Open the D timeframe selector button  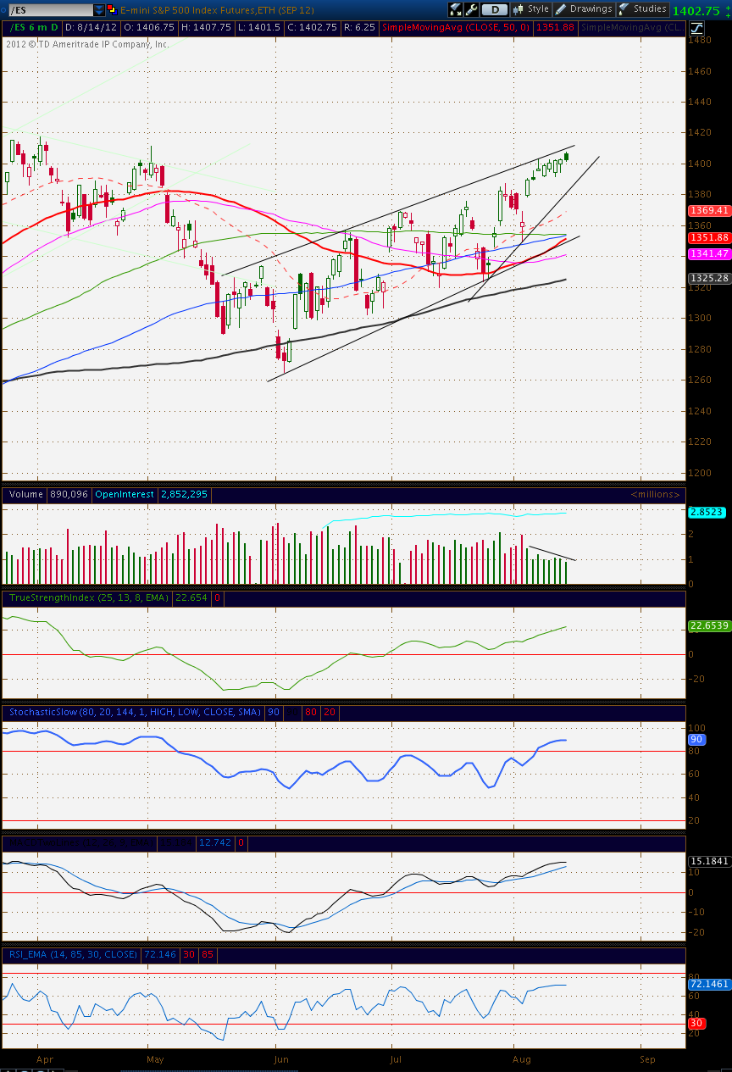pyautogui.click(x=495, y=9)
